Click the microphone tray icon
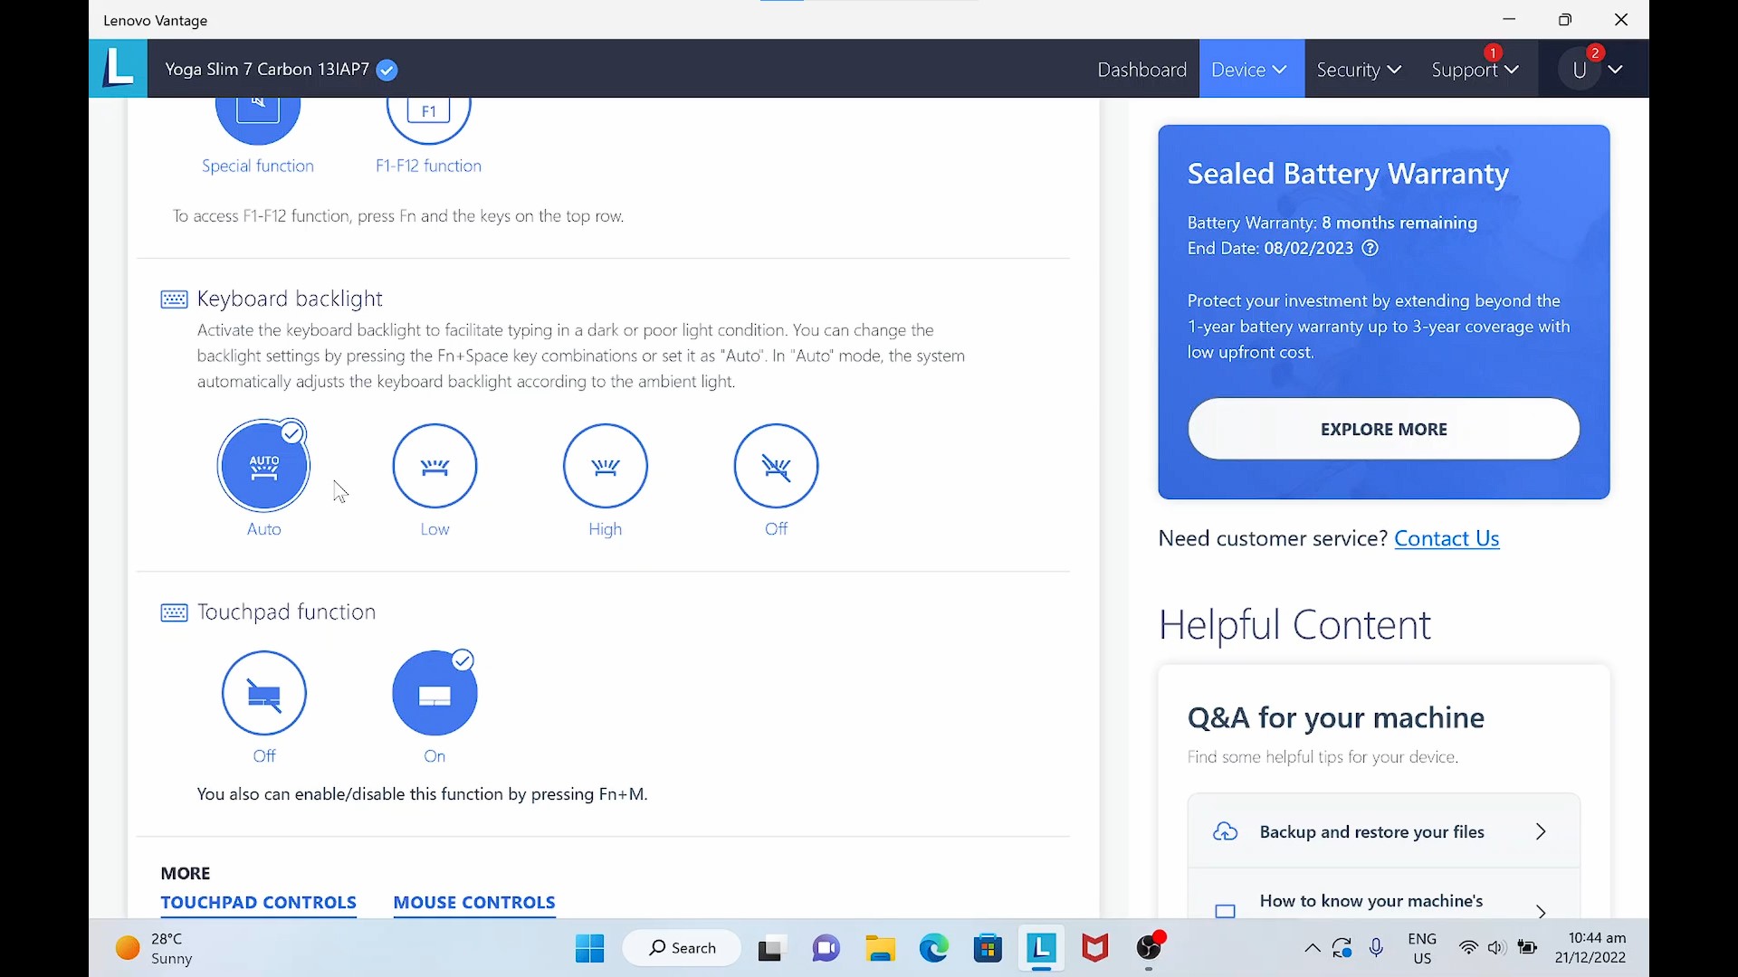 pyautogui.click(x=1376, y=948)
